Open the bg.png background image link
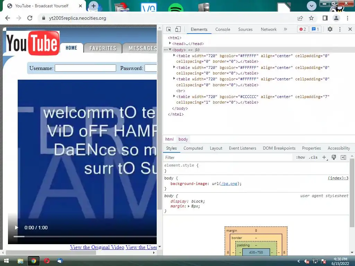 229,184
